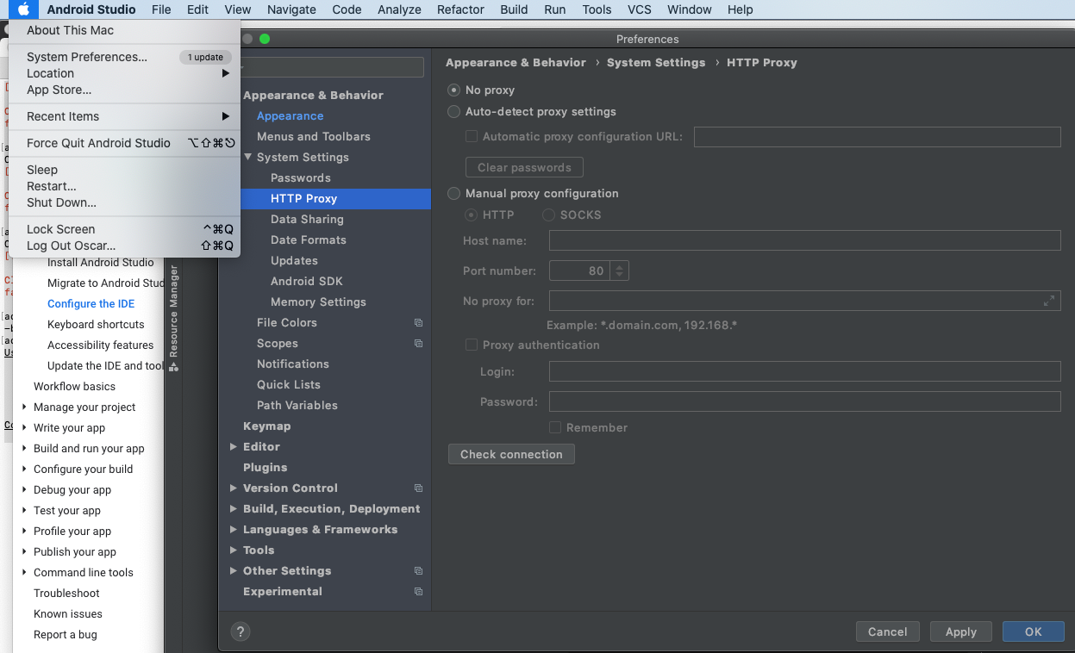
Task: Click project-level icon beside Experimental
Action: point(418,592)
